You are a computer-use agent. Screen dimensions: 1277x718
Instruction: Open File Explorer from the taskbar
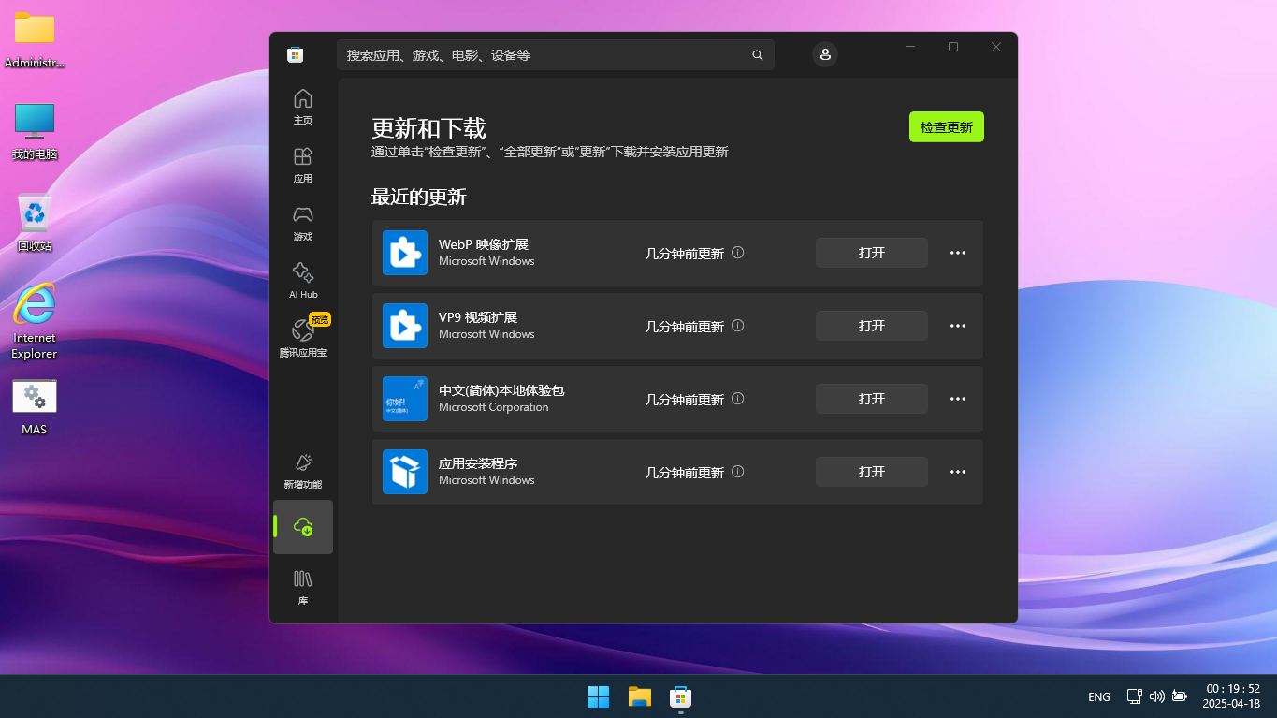(x=639, y=696)
